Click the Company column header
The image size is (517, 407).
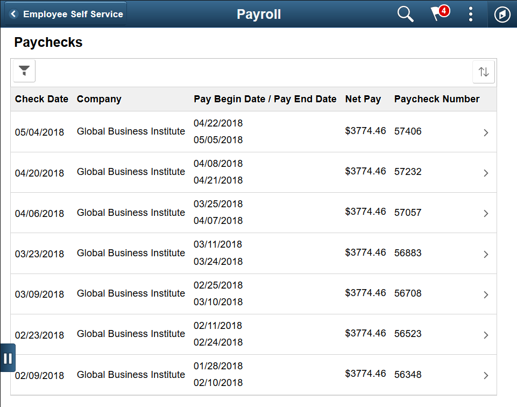pos(99,99)
